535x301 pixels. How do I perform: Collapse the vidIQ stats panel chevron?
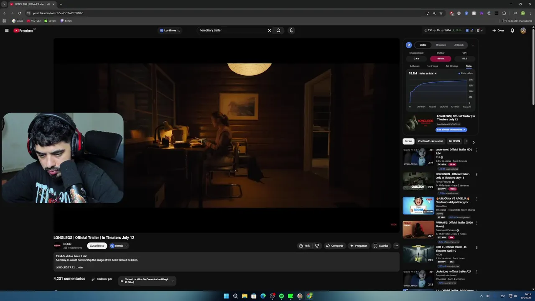(473, 45)
